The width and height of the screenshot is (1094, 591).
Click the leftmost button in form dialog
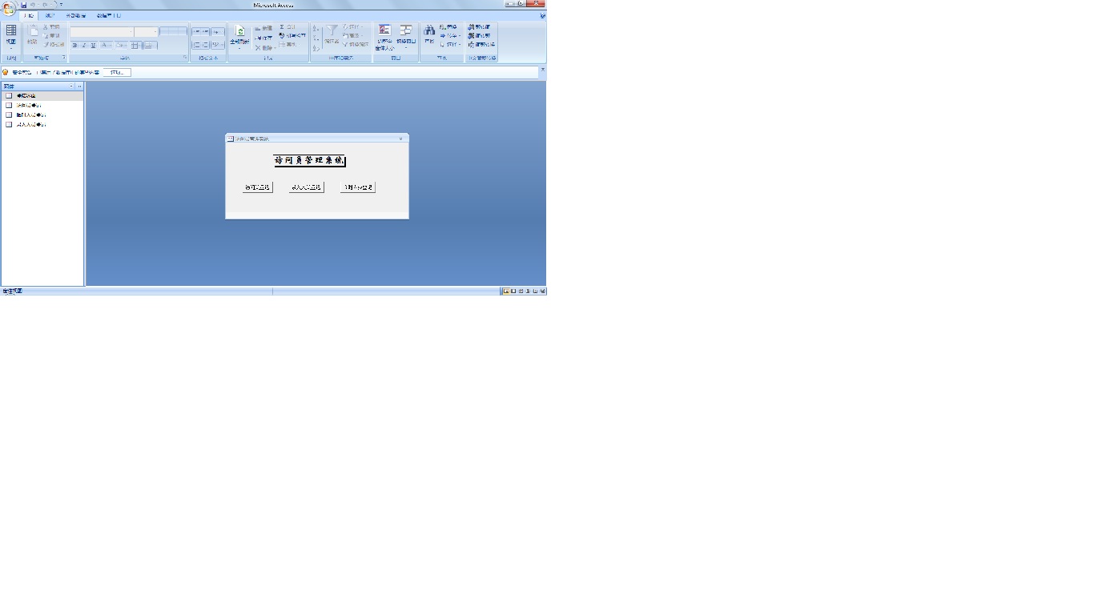(x=258, y=187)
